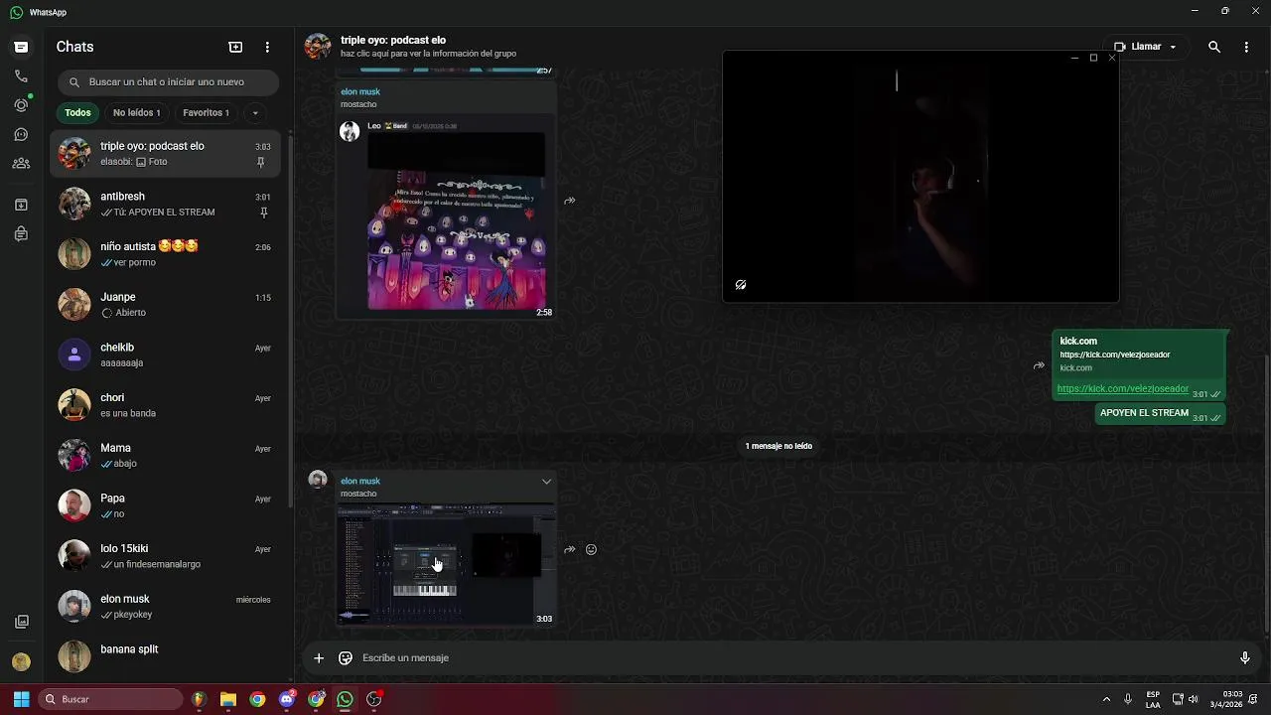
Task: Open the banana split chat
Action: pos(166,655)
